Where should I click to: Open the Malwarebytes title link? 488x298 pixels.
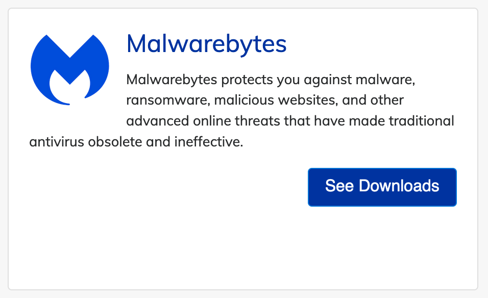tap(206, 44)
